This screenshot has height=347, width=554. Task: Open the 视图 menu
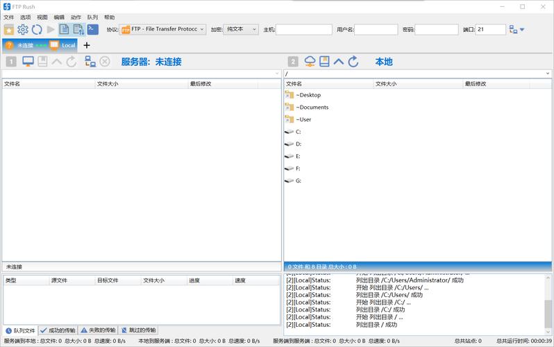pyautogui.click(x=42, y=17)
